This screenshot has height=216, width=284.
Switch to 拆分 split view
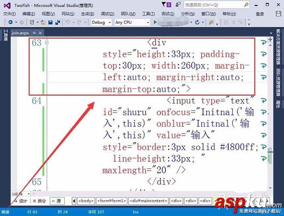(x=39, y=201)
